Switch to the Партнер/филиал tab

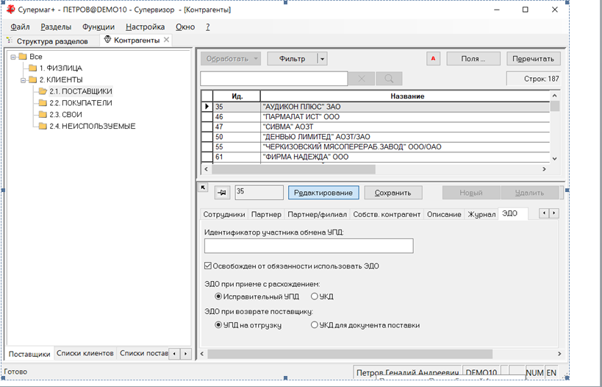pos(317,214)
